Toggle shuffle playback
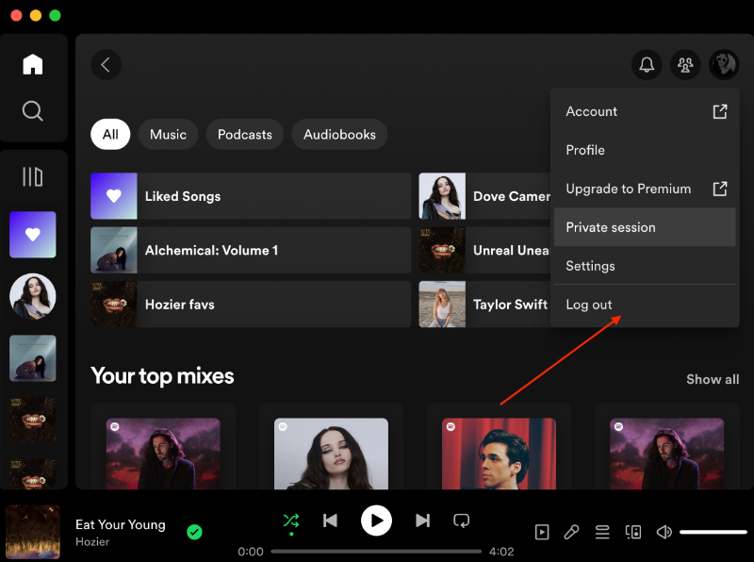 (291, 521)
